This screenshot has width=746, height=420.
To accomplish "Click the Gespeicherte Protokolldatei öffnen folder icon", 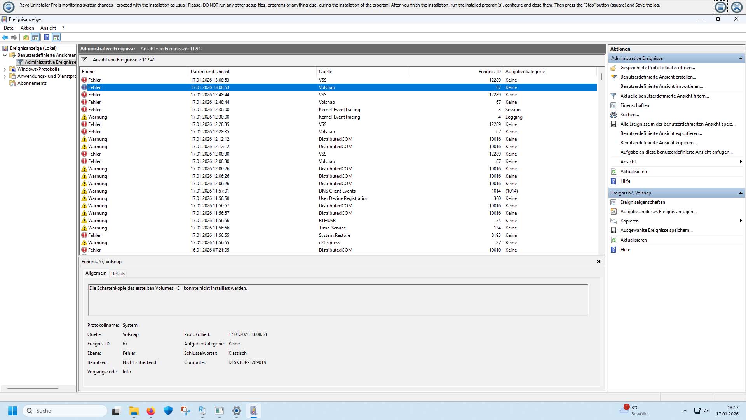I will pyautogui.click(x=614, y=68).
